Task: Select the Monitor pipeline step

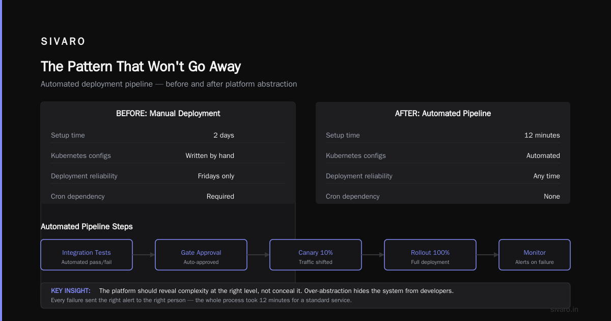Action: (x=535, y=255)
